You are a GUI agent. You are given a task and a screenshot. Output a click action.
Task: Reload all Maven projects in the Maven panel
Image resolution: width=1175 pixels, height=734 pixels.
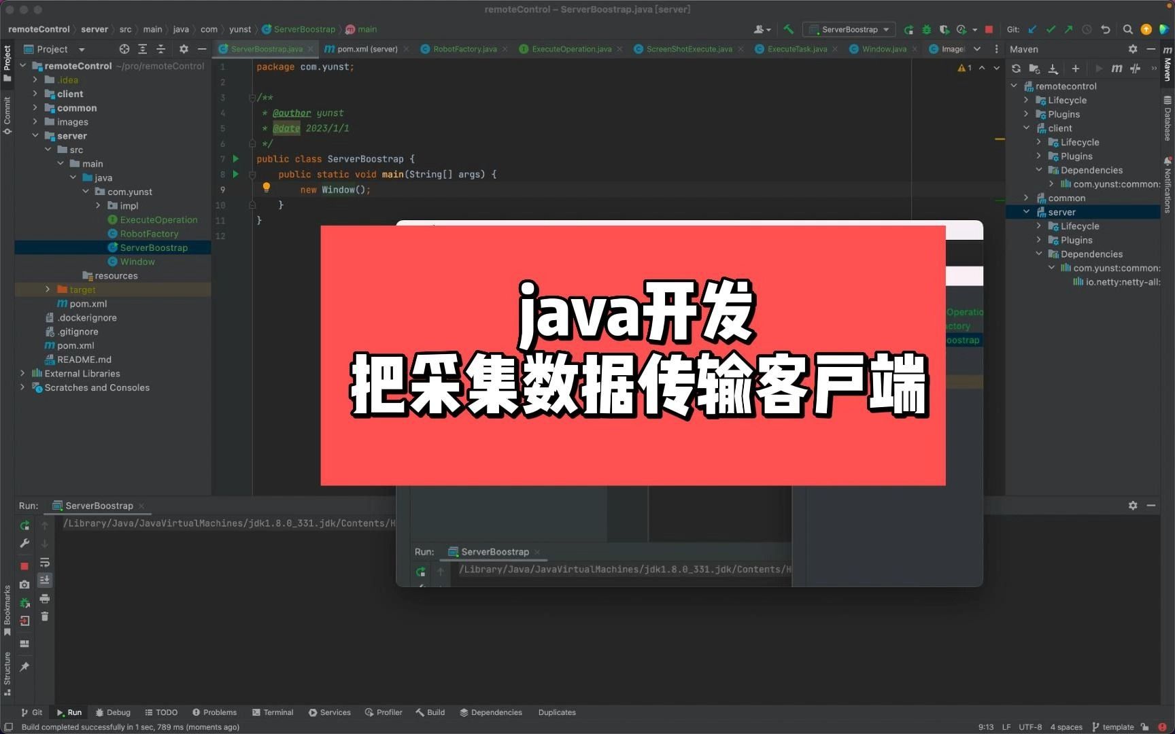point(1015,69)
